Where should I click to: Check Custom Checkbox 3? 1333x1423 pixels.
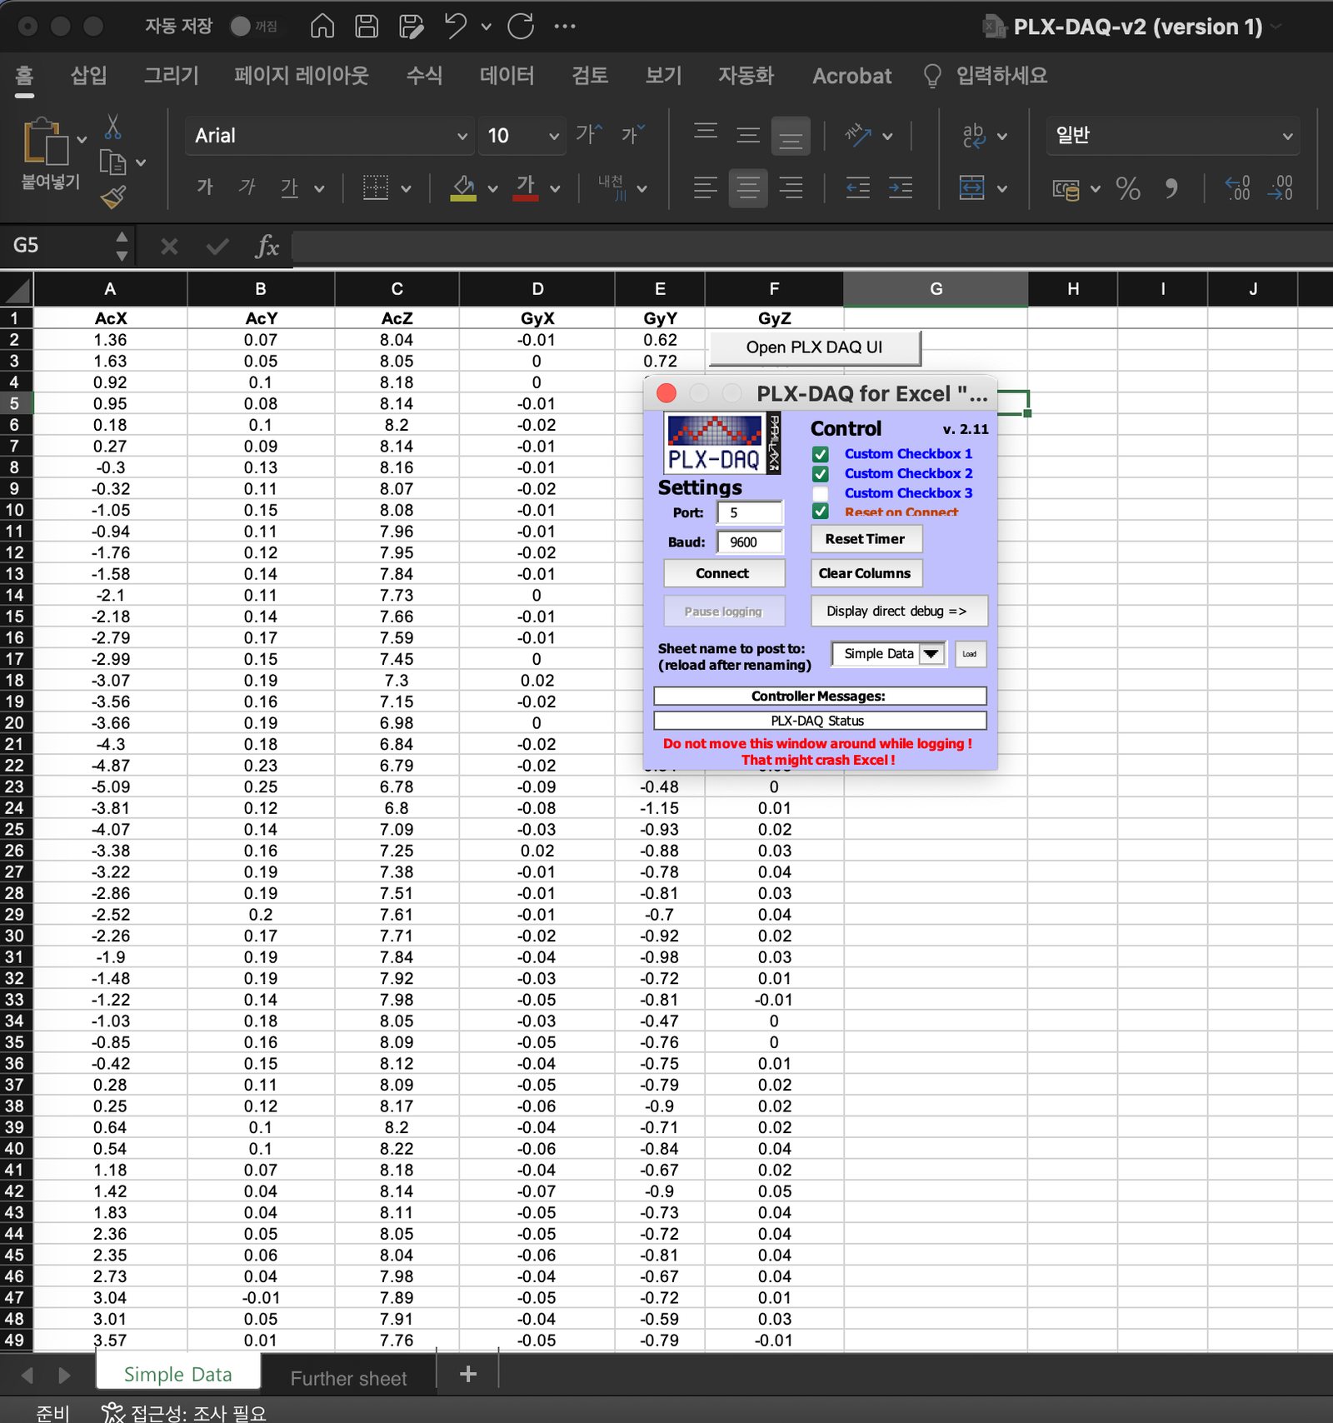(821, 493)
